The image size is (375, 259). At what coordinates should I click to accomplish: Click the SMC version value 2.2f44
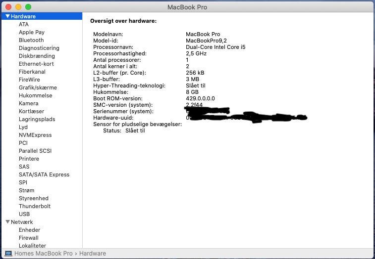pos(194,105)
